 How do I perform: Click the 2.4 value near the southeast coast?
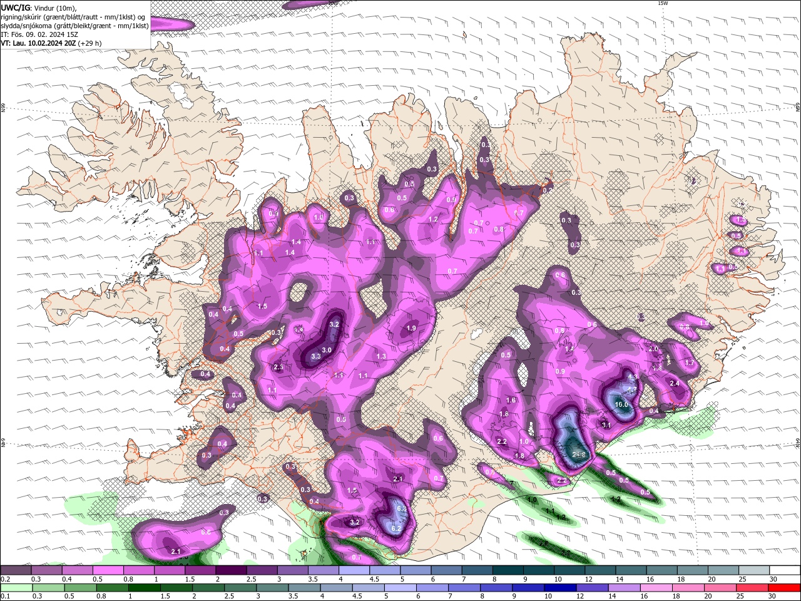[675, 383]
